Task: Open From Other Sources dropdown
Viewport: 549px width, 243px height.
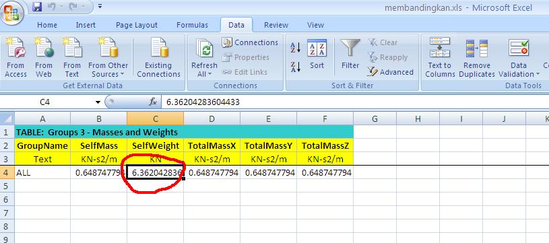Action: [108, 58]
